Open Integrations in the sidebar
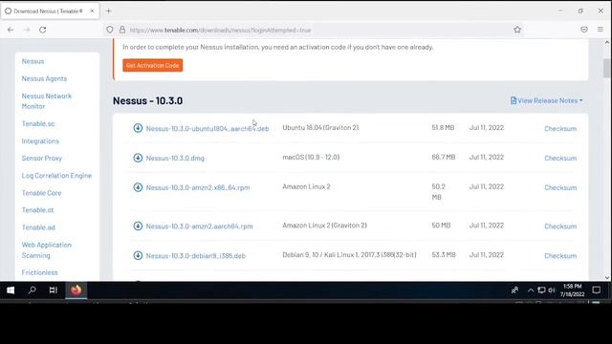Screen dimensions: 612x344 click(40, 140)
